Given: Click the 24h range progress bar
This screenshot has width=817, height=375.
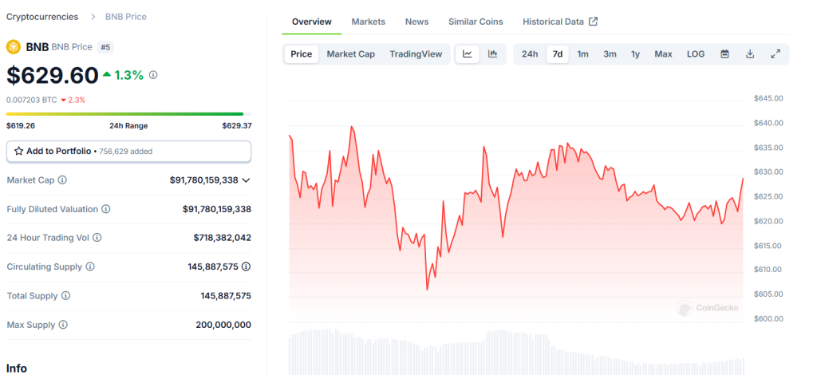Looking at the screenshot, I should click(128, 113).
